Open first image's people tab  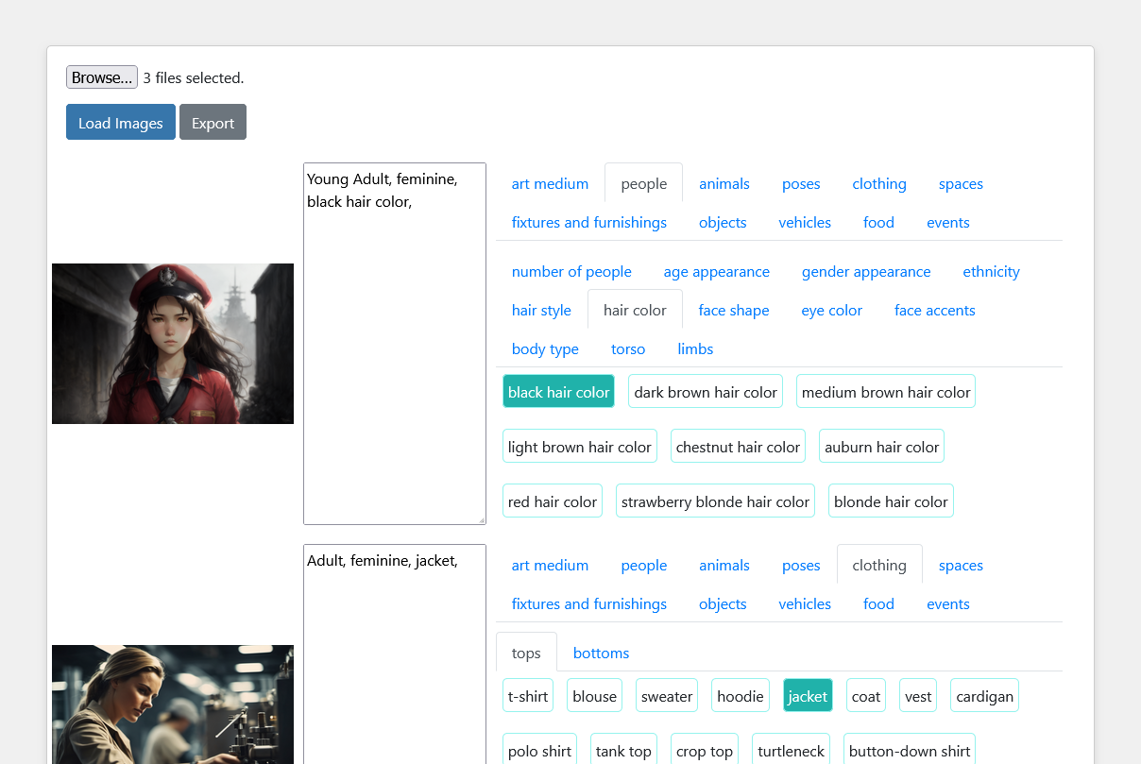coord(644,183)
